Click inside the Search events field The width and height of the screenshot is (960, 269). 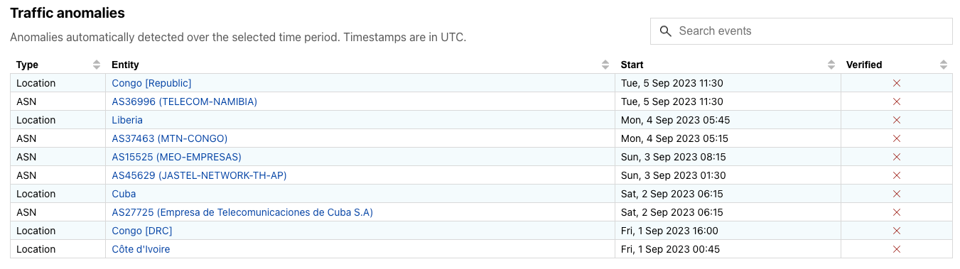(x=801, y=31)
